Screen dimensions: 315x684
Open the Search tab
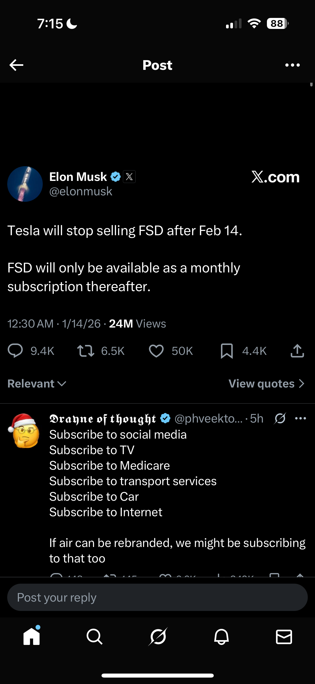[x=94, y=636]
